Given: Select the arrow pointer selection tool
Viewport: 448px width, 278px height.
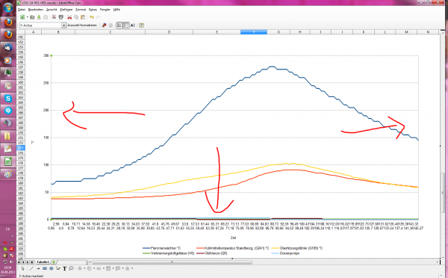Looking at the screenshot, I should click(23, 268).
